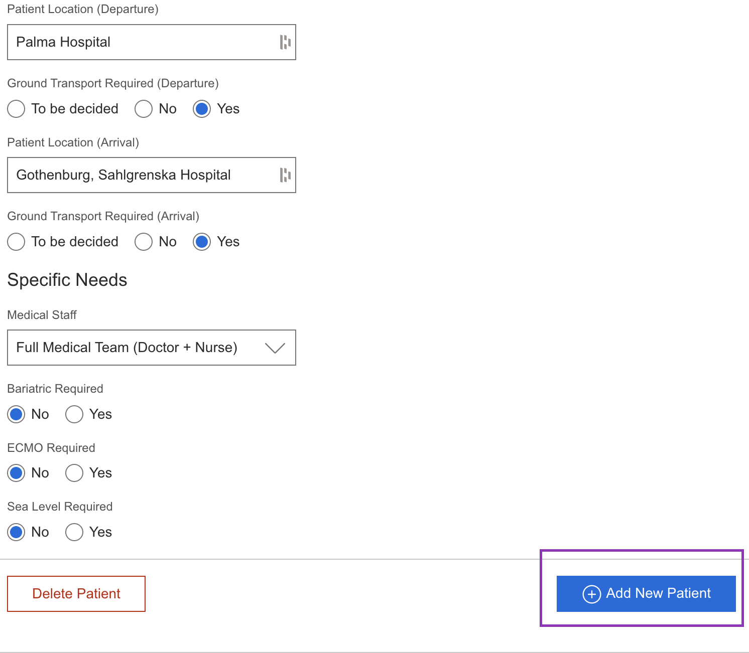
Task: Click the Patient Location (Departure) field icon
Action: [285, 42]
